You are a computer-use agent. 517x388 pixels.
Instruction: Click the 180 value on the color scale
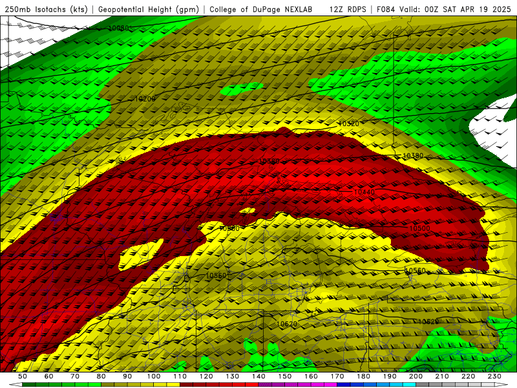tap(363, 376)
